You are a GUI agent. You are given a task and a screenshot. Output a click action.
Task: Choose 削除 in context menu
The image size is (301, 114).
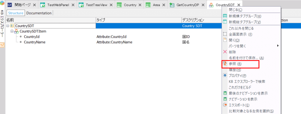point(251,52)
